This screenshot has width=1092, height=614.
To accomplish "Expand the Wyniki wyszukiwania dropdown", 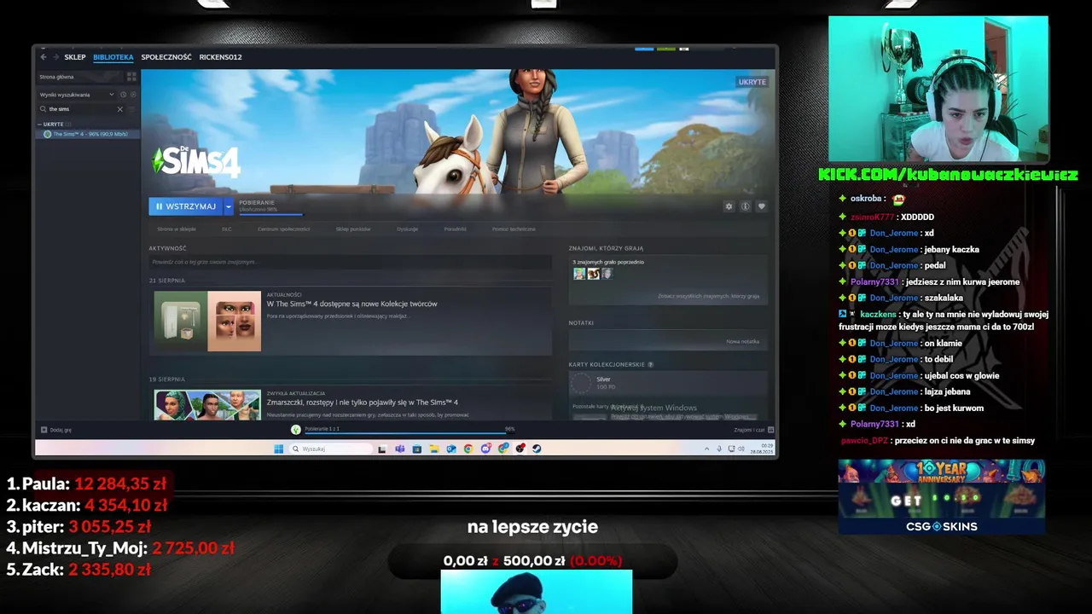I will (x=77, y=95).
